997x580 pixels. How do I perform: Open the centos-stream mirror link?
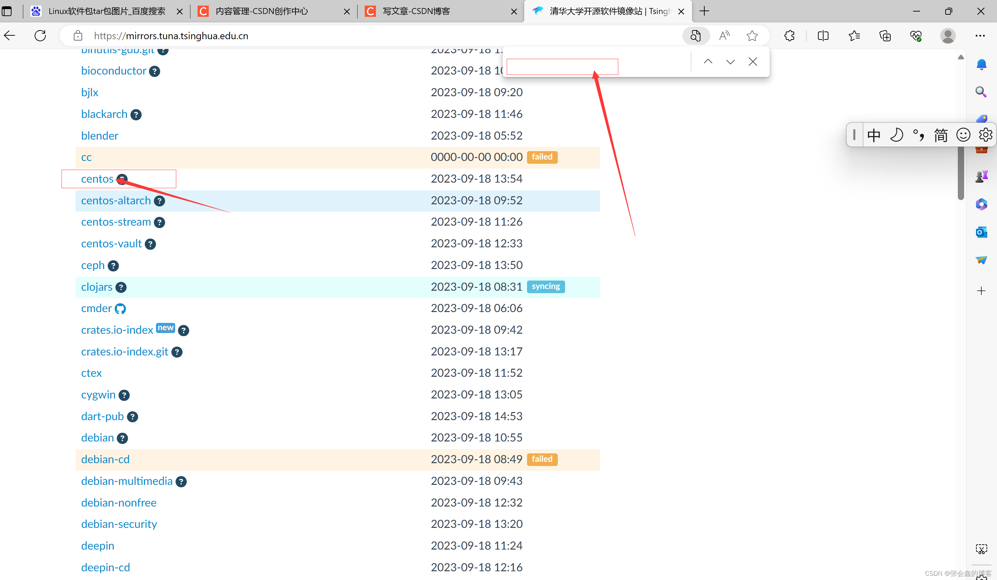[116, 222]
